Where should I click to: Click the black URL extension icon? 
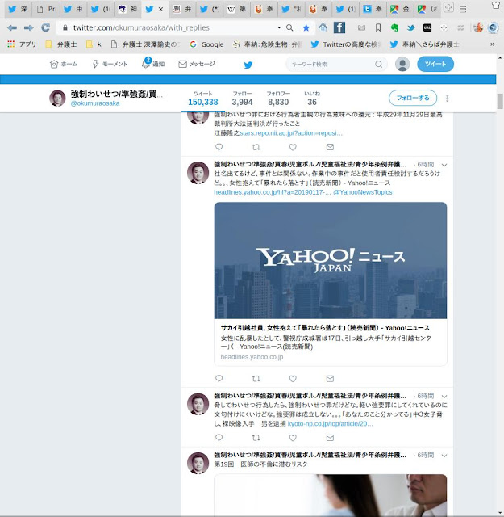point(427,28)
